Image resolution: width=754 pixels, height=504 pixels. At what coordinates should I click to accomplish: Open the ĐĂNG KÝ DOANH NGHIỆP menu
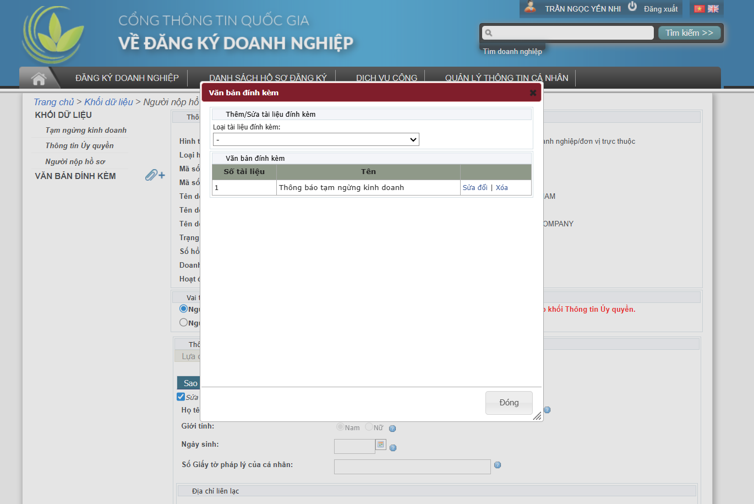(127, 78)
